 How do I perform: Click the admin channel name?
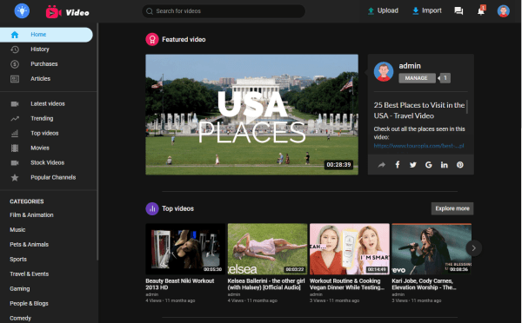pos(410,66)
